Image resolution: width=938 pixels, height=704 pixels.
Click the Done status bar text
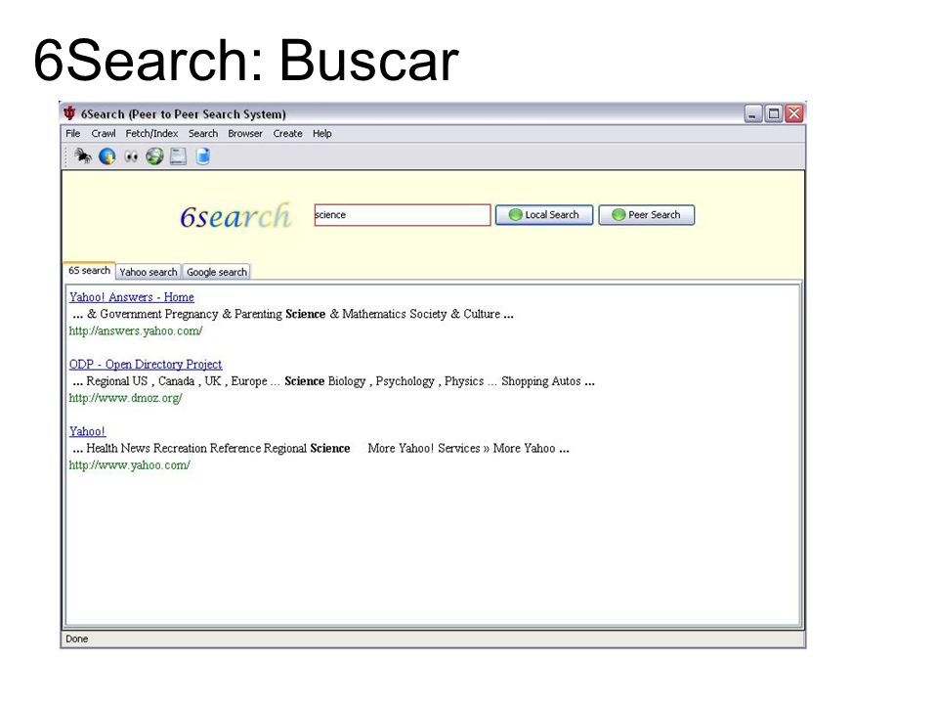pos(76,638)
